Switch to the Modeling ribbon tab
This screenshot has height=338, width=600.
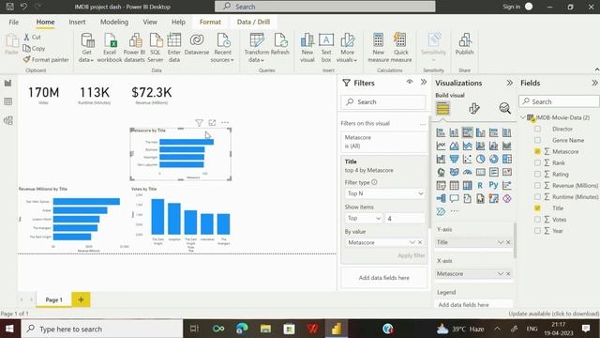coord(114,22)
